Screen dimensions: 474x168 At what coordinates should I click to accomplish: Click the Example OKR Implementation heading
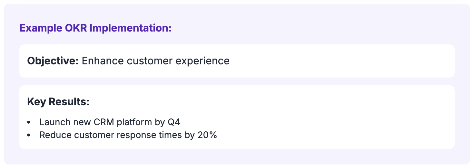(x=95, y=28)
